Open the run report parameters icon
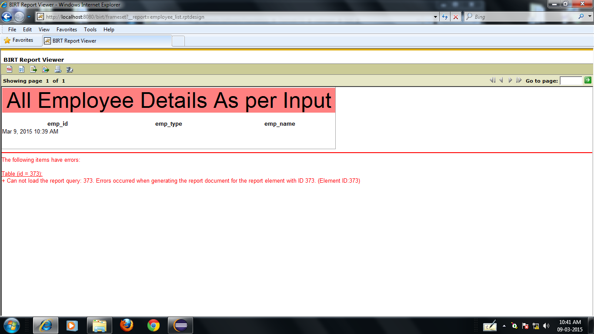The height and width of the screenshot is (334, 594). coord(21,69)
